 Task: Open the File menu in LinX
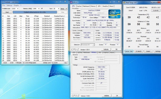pyautogui.click(x=4, y=5)
